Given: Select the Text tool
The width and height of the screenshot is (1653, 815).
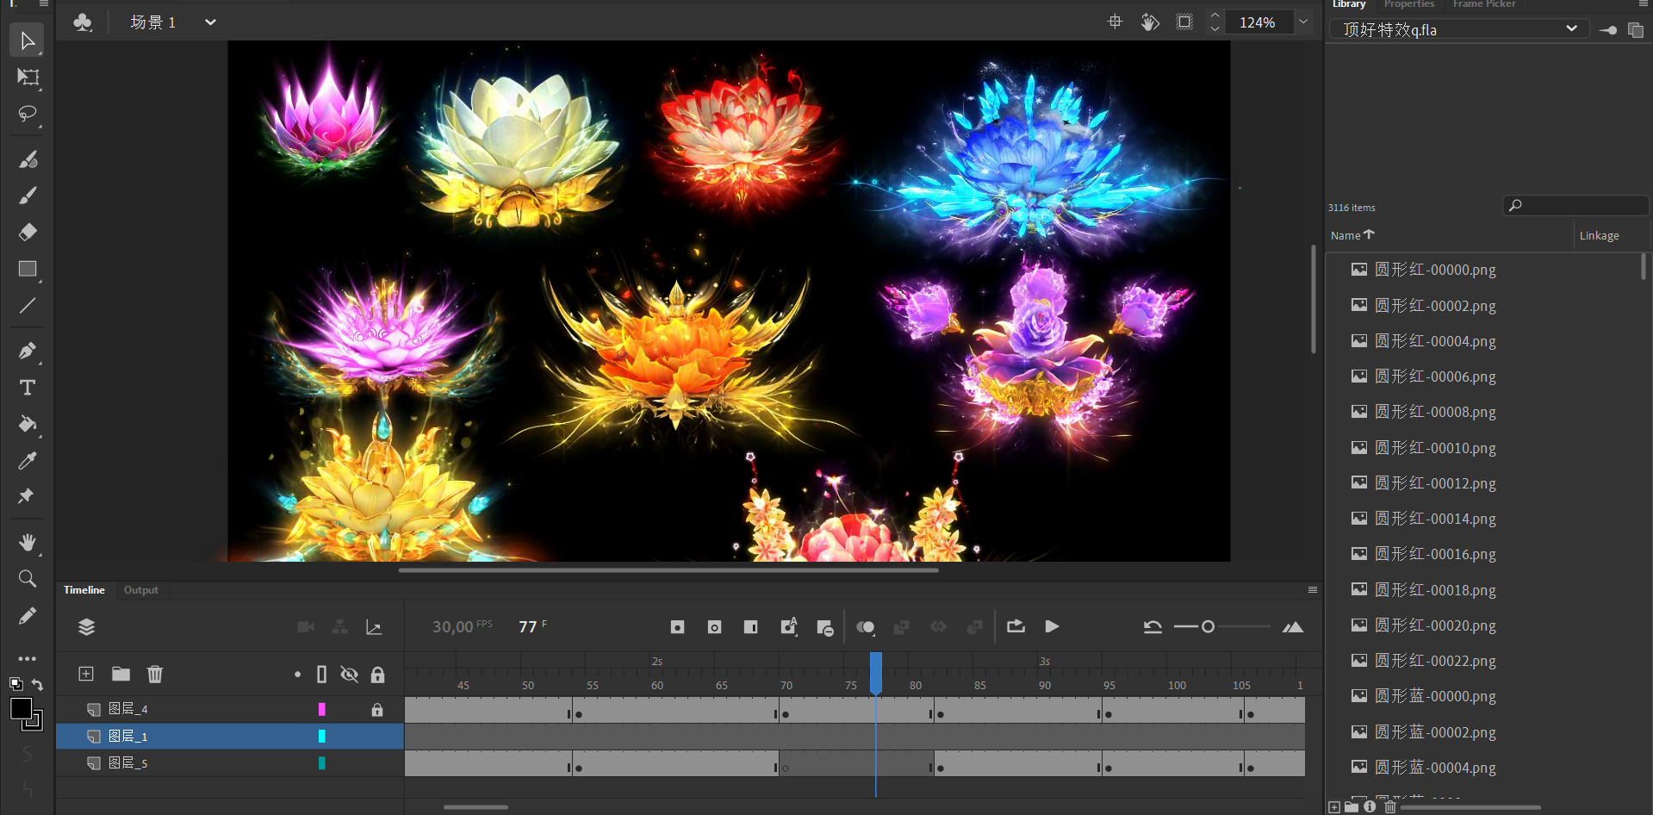Looking at the screenshot, I should (x=28, y=388).
